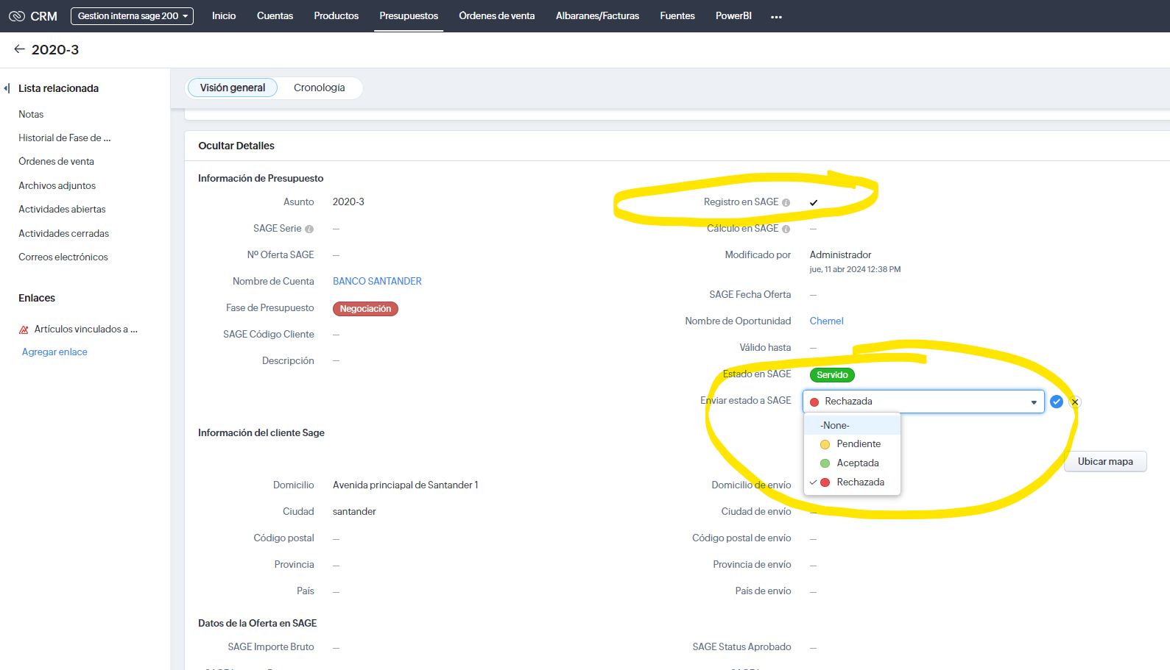Click the info icon beside SAGE Serie
The height and width of the screenshot is (670, 1170).
pos(309,229)
